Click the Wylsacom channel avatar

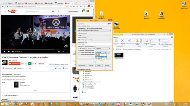pyautogui.click(x=5, y=62)
